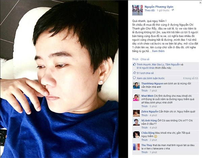
Task: View the 51 lượt chia sẻ shares
Action: (x=145, y=73)
